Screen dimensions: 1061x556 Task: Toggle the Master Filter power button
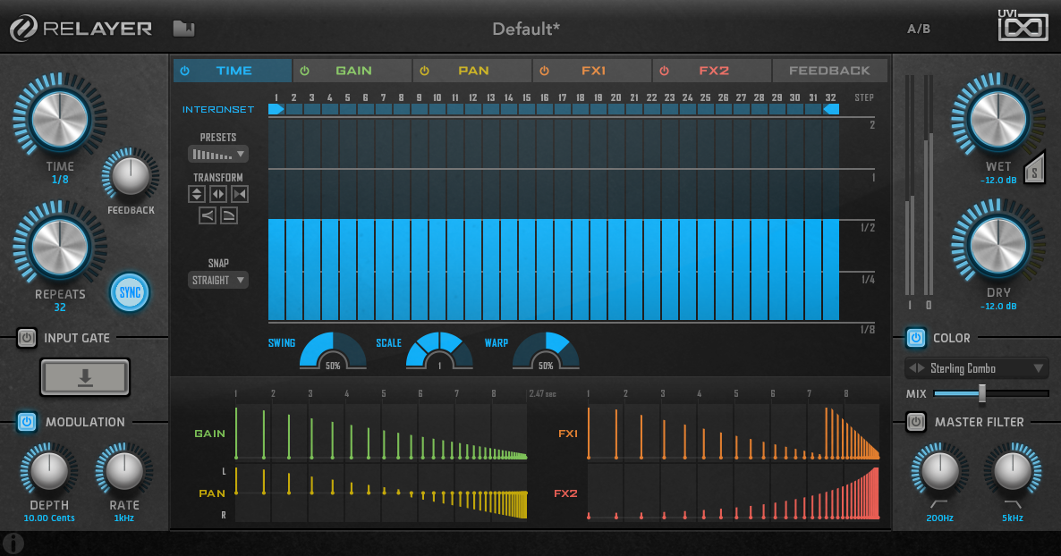pyautogui.click(x=915, y=422)
